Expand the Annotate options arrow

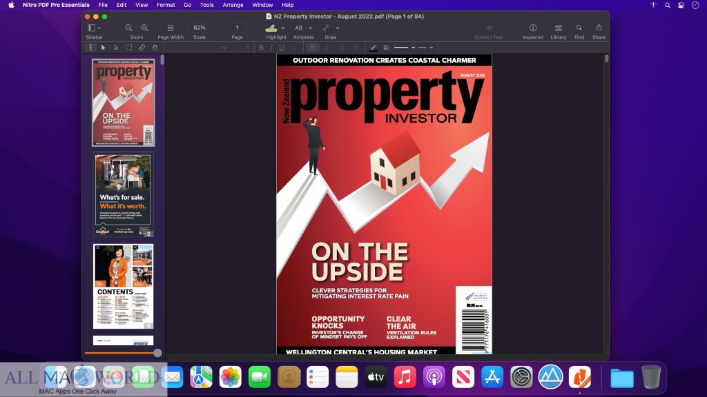click(310, 28)
